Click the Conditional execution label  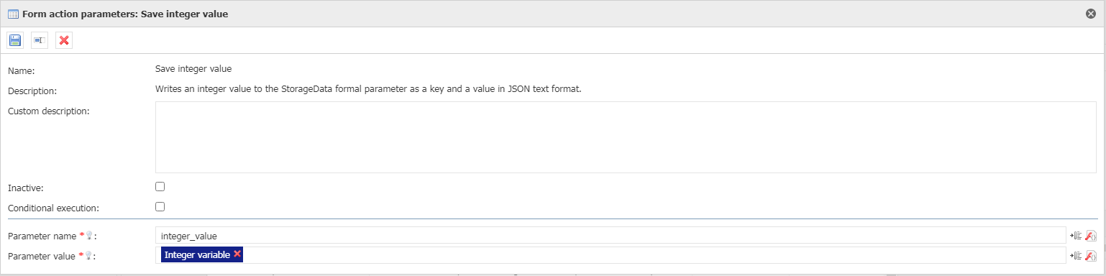pyautogui.click(x=53, y=208)
